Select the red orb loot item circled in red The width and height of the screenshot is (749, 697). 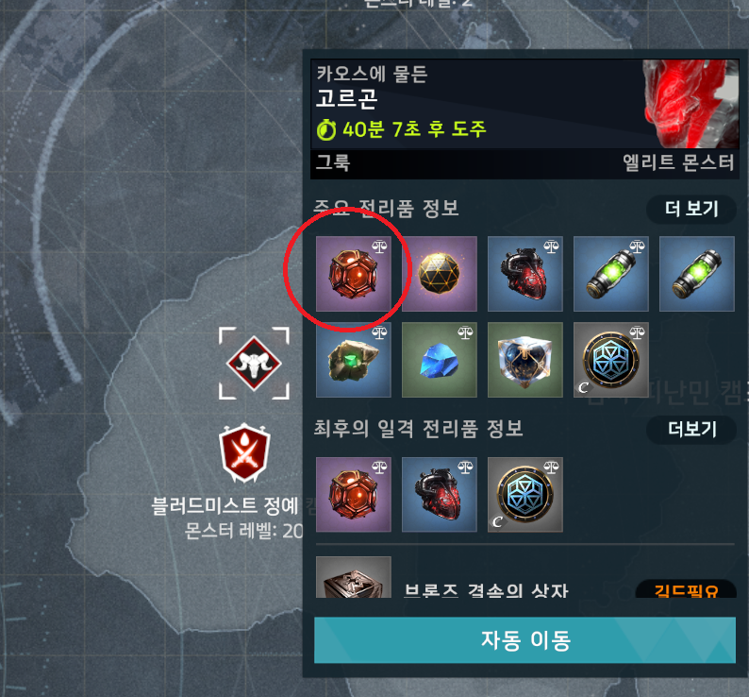(x=353, y=274)
